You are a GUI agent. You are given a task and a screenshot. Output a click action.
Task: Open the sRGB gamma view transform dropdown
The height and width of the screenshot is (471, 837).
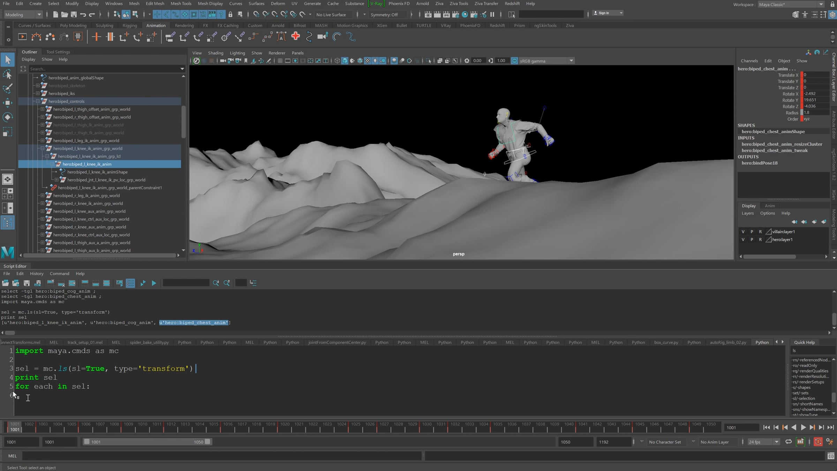click(571, 61)
